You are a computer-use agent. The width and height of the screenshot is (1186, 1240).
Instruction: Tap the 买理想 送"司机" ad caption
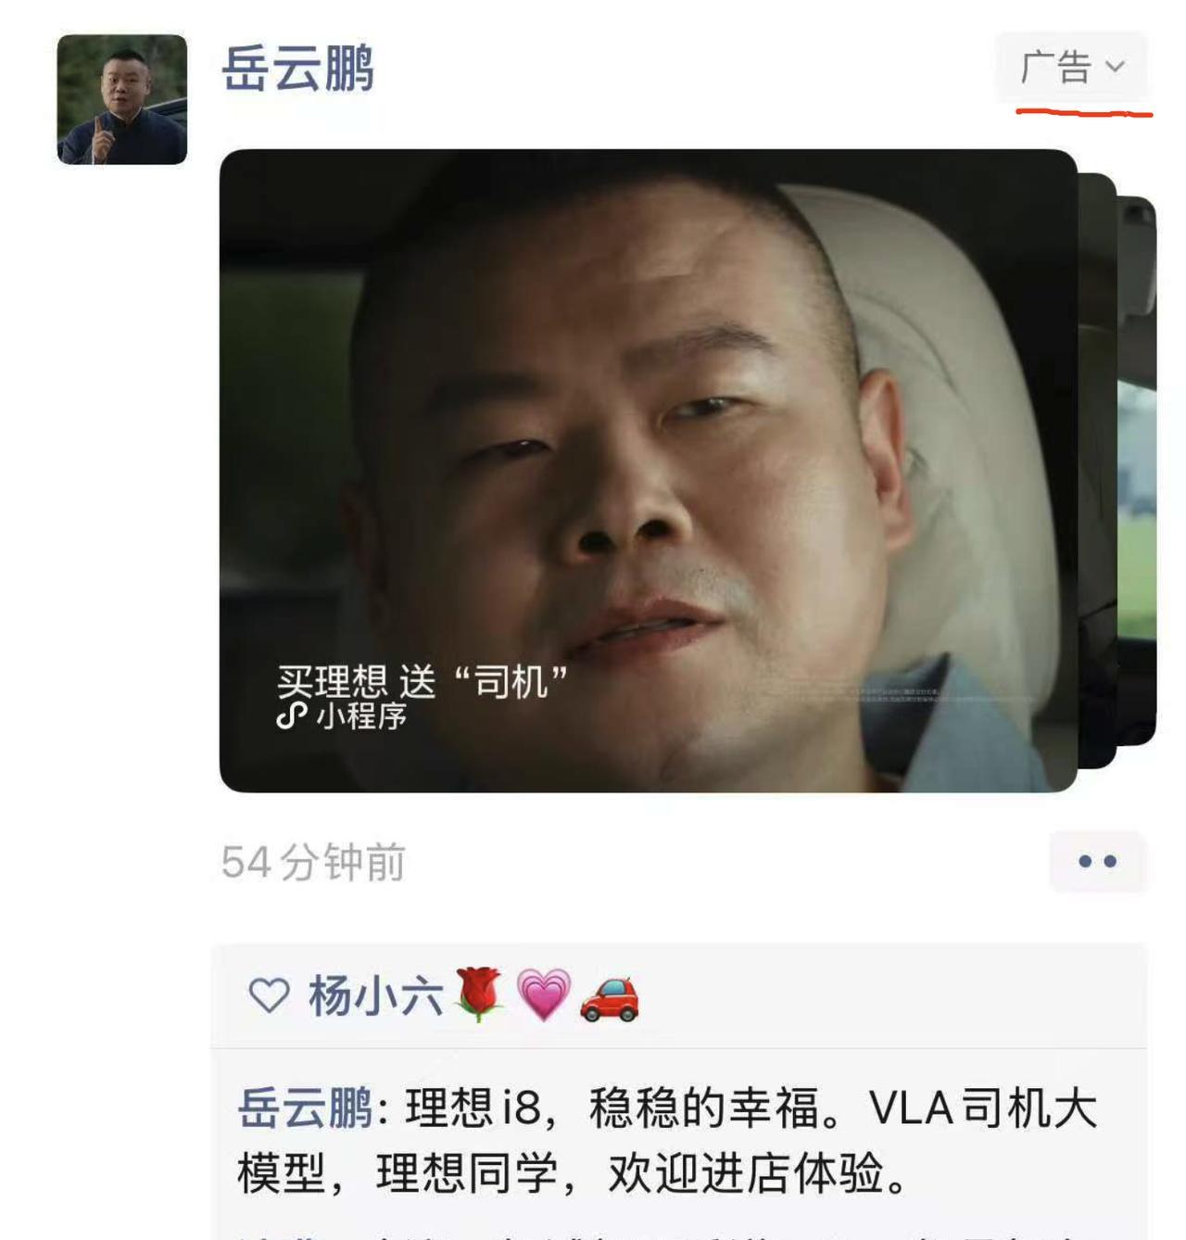(x=422, y=681)
